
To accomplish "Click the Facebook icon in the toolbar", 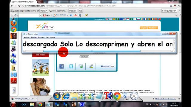I will tap(71, 15).
